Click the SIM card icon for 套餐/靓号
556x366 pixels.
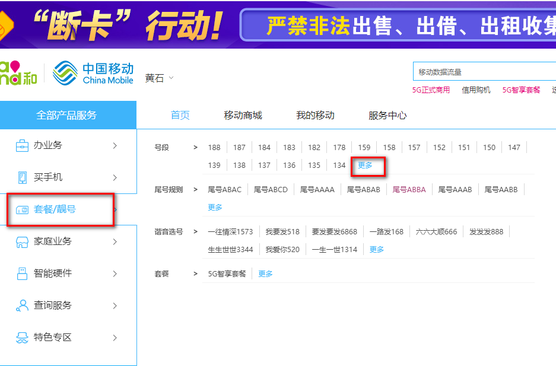22,209
